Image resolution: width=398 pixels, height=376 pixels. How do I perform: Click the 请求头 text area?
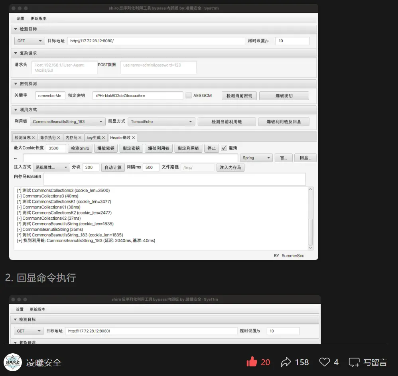[x=65, y=67]
